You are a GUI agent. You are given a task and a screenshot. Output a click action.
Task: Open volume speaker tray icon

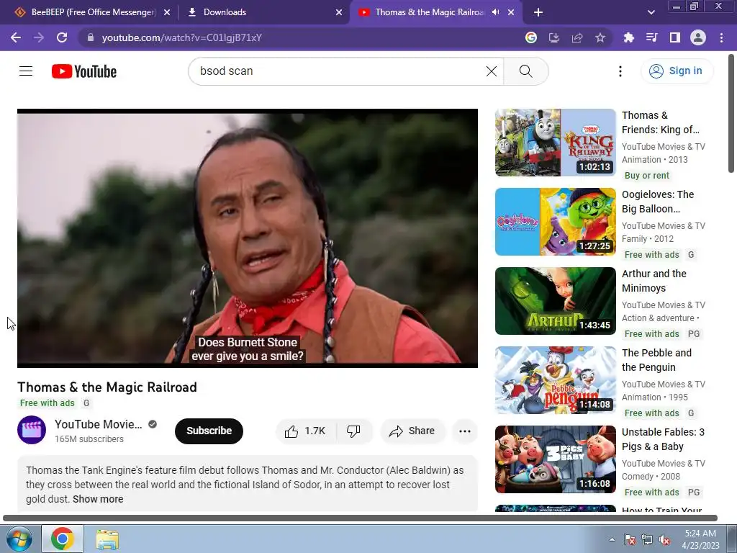[664, 540]
